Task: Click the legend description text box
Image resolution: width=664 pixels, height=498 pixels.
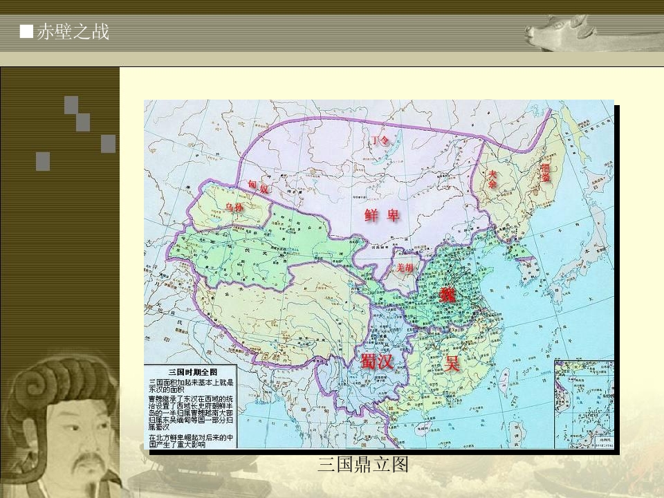Action: tap(191, 406)
